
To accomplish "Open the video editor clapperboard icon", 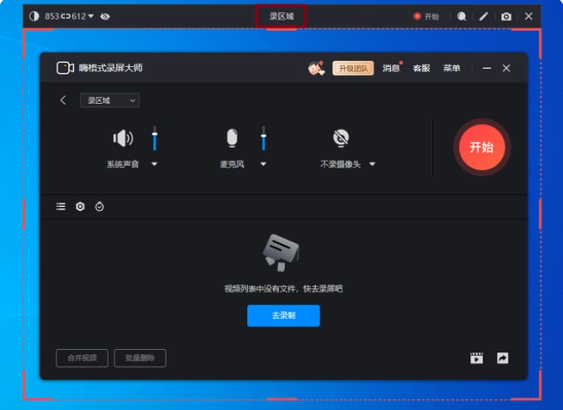I will click(x=476, y=358).
